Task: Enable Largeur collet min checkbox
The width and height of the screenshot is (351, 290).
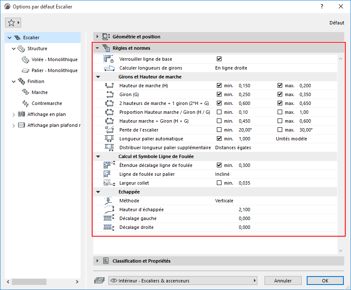Action: click(219, 183)
